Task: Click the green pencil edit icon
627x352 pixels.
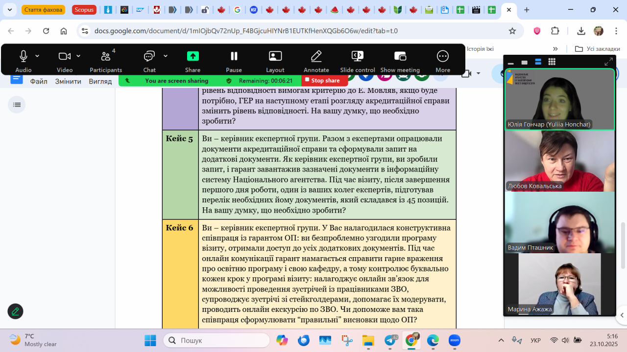Action: (x=15, y=311)
